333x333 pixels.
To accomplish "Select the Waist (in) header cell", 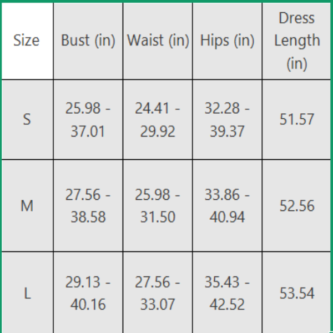I will [x=158, y=41].
